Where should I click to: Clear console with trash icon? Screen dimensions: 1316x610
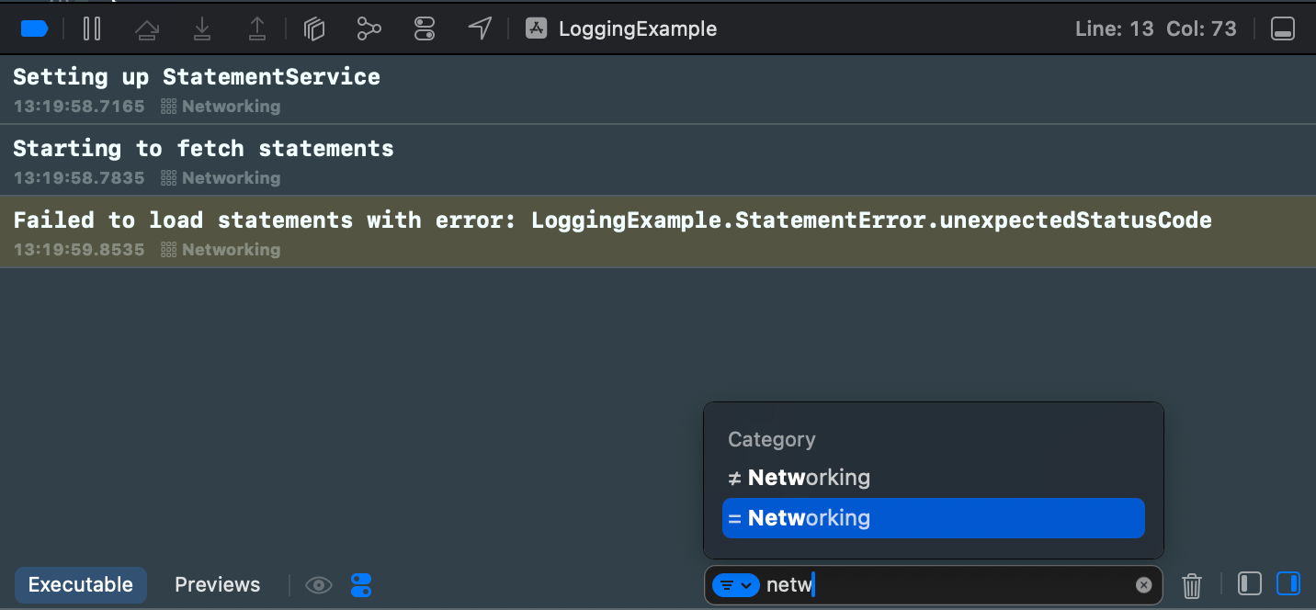pos(1192,585)
